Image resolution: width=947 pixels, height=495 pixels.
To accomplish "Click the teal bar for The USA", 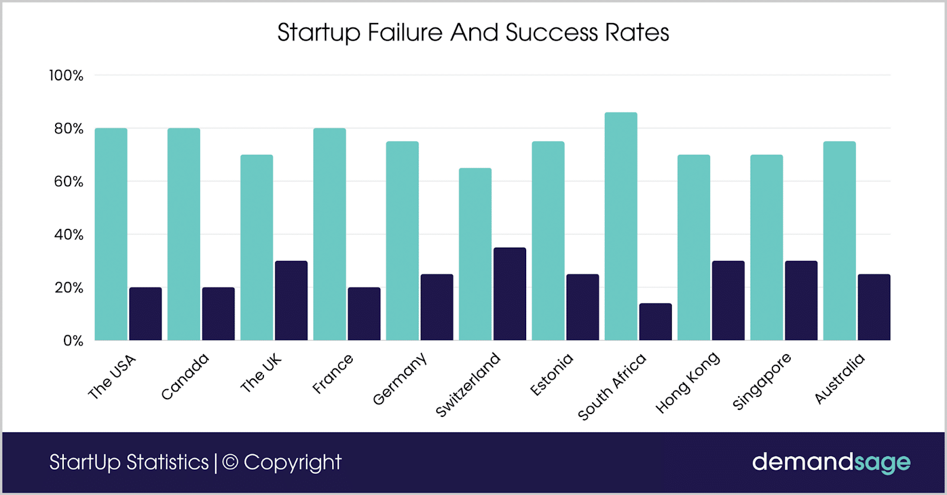I will [111, 234].
